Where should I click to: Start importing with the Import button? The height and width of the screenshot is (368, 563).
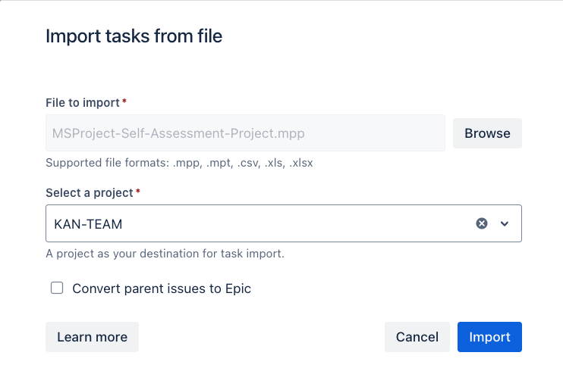coord(489,337)
